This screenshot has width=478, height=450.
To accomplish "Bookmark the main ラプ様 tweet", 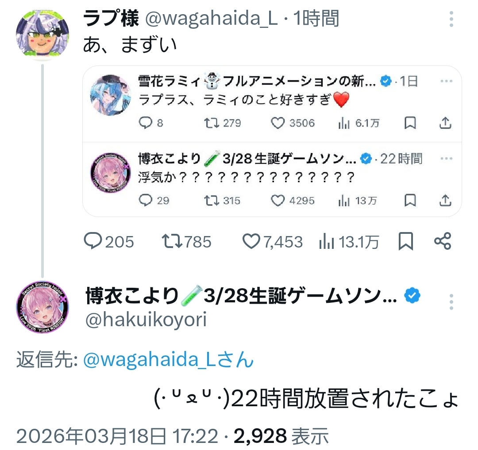I will coord(406,241).
